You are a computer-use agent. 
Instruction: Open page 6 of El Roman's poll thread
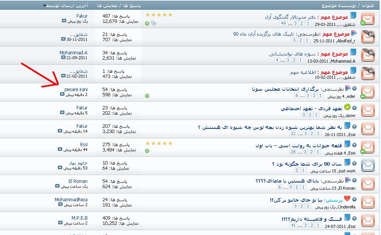[x=279, y=187]
